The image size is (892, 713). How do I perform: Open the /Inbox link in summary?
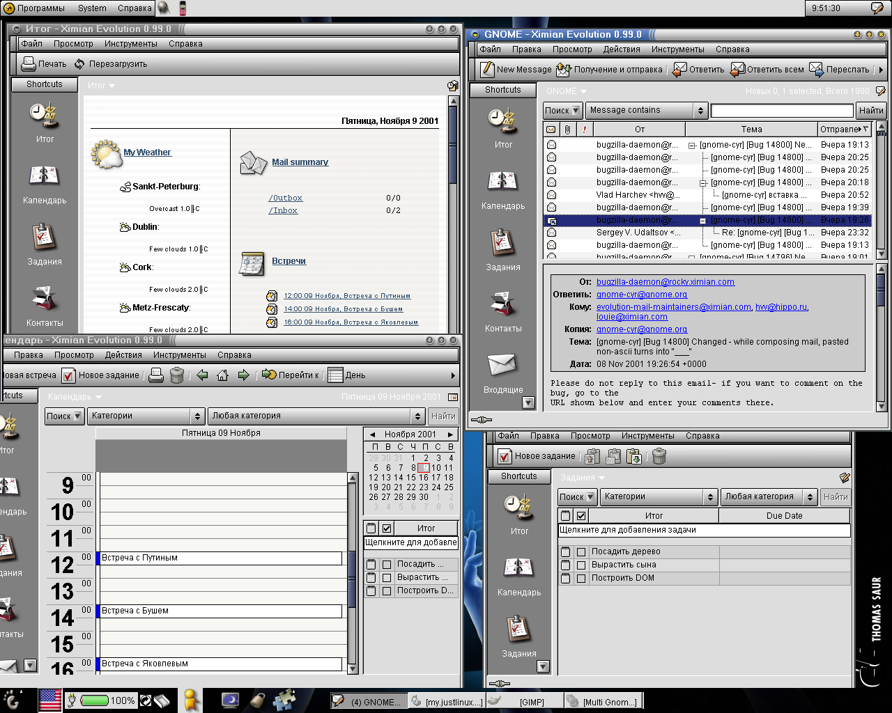click(x=283, y=210)
